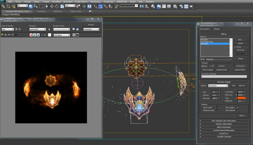Viewport: 253px width, 145px height.
Task: Toggle the Spinner Snap icon
Action: tap(110, 6)
